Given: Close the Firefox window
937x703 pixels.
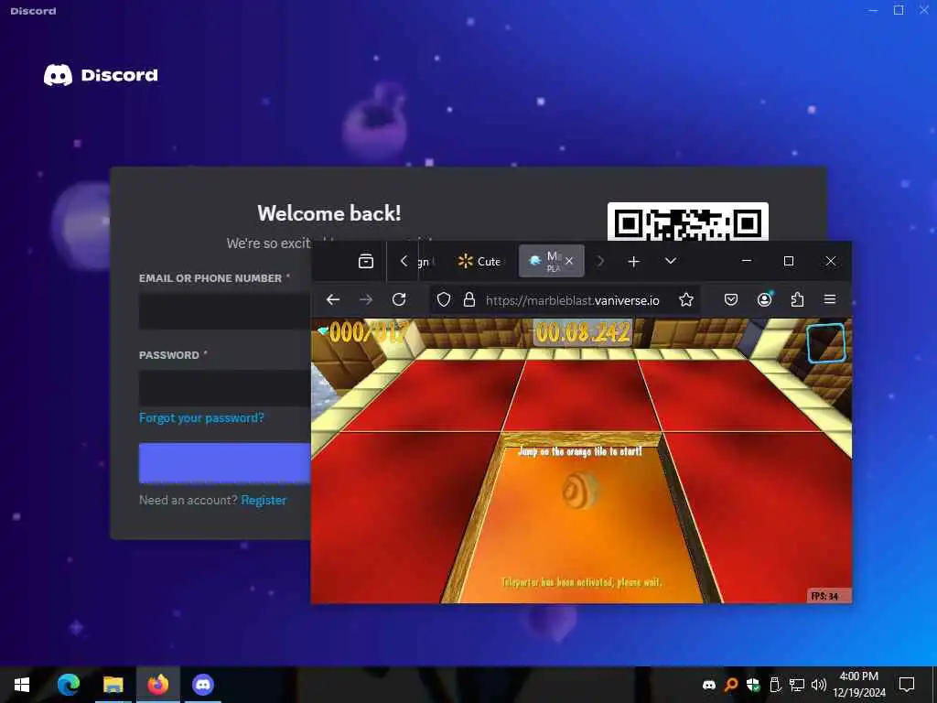Looking at the screenshot, I should (x=831, y=261).
